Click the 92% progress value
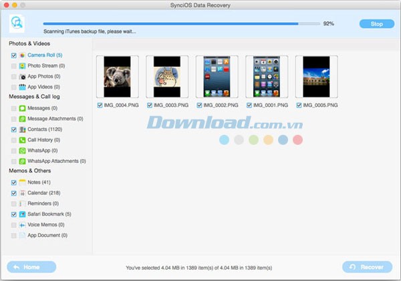 pos(329,23)
